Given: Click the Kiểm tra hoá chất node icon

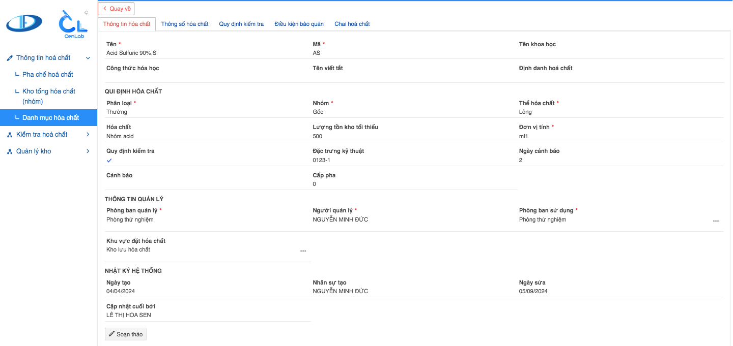Looking at the screenshot, I should [x=10, y=135].
